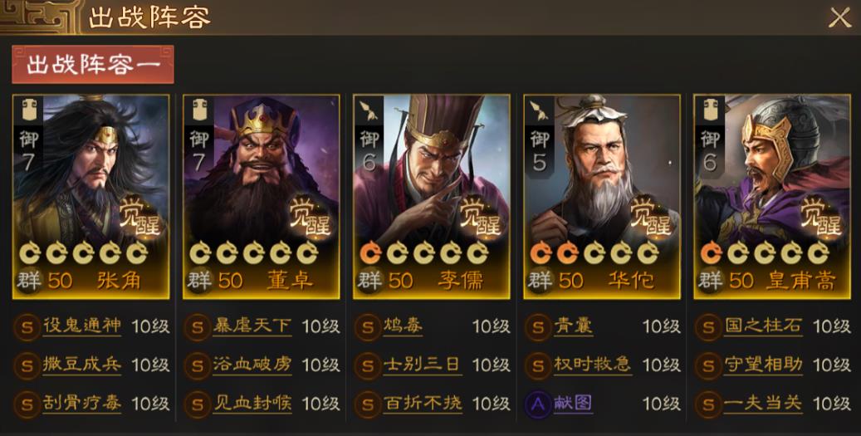Select the 出战阵容一 tab
Screen dimensions: 861x436
[93, 64]
